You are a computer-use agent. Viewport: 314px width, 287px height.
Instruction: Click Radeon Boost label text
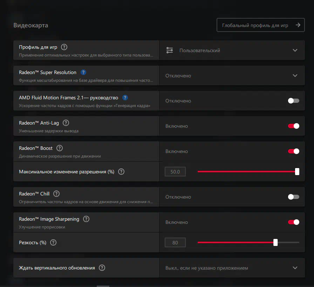point(36,148)
